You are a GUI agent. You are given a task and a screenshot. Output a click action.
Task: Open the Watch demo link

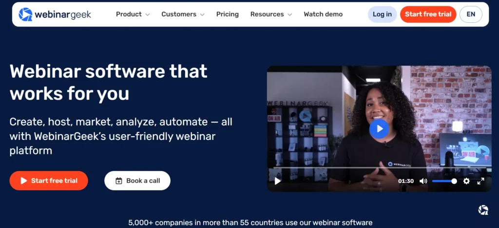tap(323, 14)
